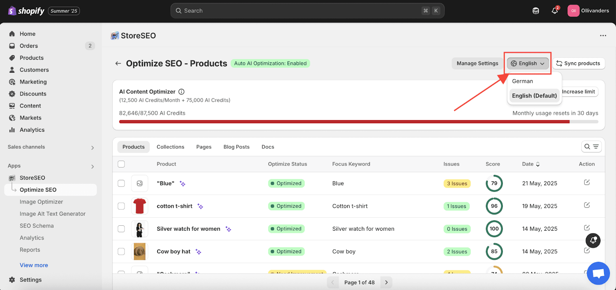Click the AI sparkle icon beside Cow boy hat
This screenshot has height=290, width=616.
point(198,252)
